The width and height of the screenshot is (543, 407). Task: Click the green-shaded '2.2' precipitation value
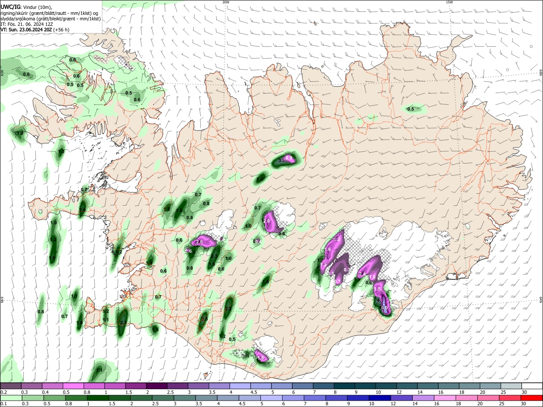coord(228,309)
